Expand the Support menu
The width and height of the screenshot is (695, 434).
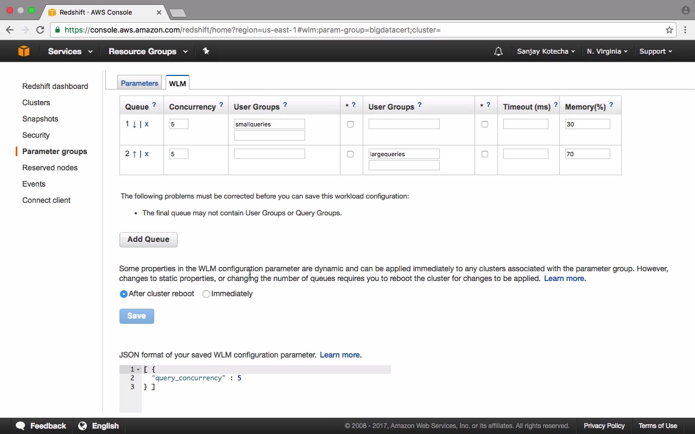(655, 52)
